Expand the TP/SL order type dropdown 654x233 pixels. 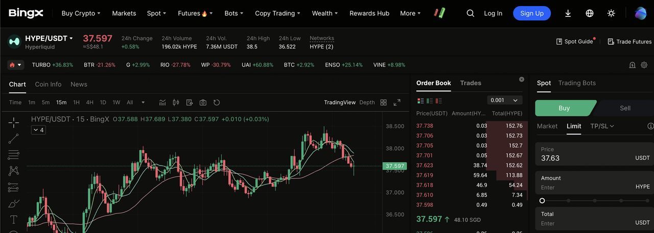click(602, 126)
